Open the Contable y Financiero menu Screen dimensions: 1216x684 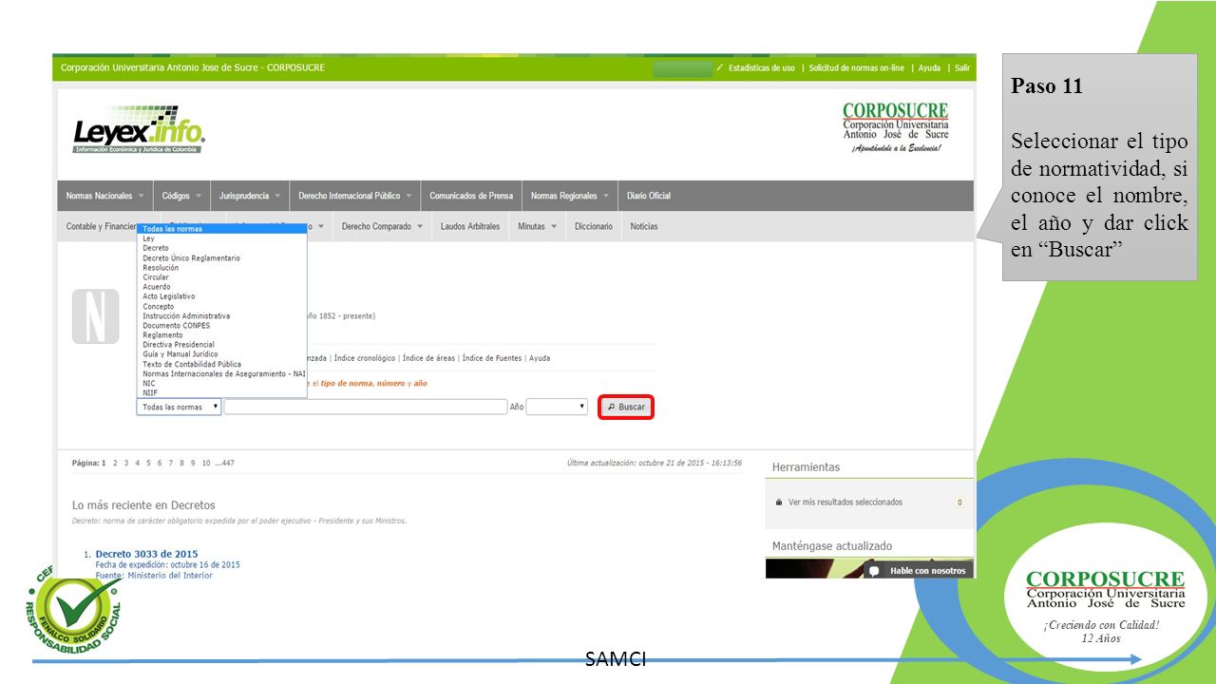tap(101, 226)
